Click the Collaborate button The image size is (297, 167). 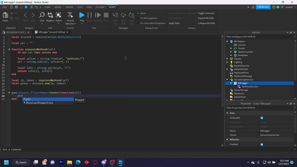[x=263, y=7]
